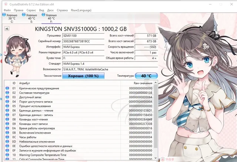Open the Язык(Language) menu

[x=81, y=10]
